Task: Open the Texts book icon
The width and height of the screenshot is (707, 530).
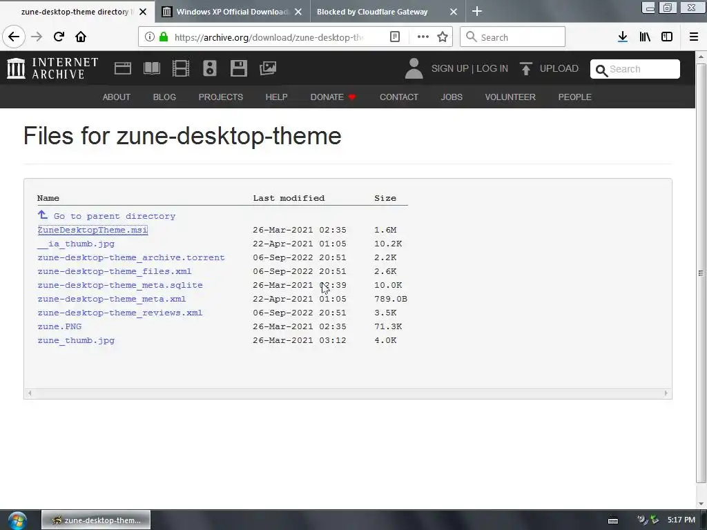Action: pyautogui.click(x=151, y=68)
